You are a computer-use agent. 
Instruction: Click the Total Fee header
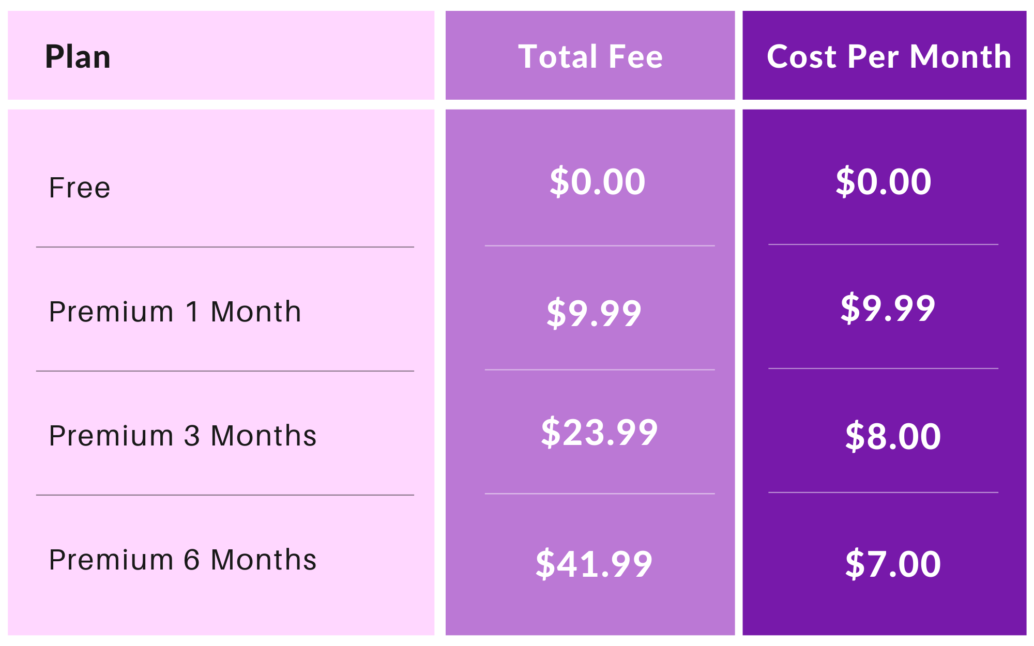[590, 56]
